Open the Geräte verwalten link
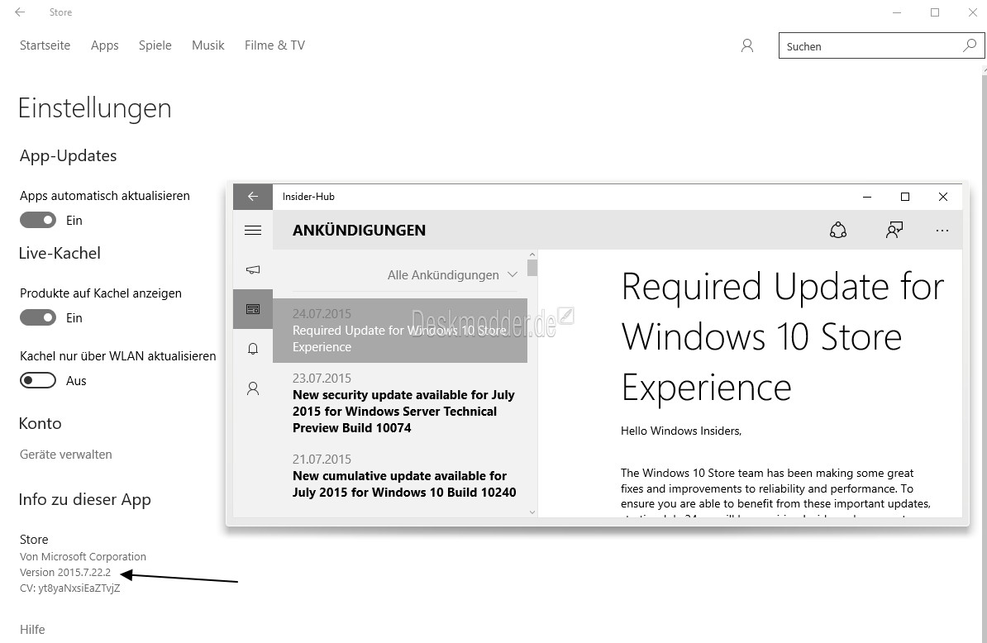 pos(66,455)
